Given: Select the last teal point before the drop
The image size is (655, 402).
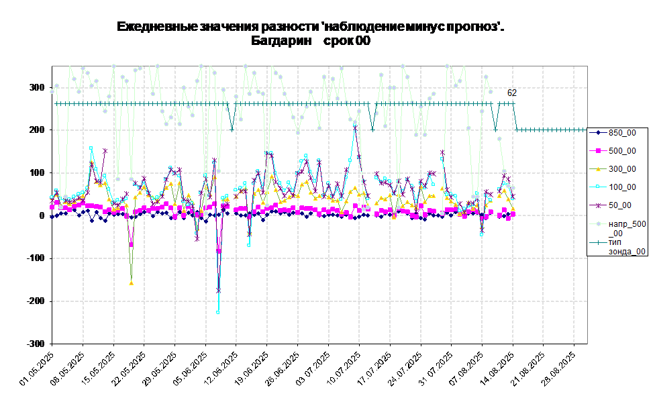Looking at the screenshot, I should point(513,103).
